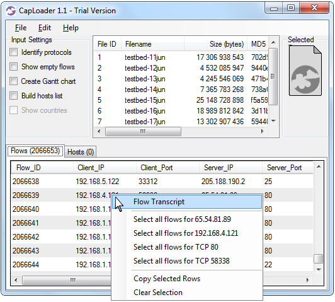Viewport: 335px width, 302px height.
Task: Click the CapLoader logo in title bar
Action: pos(11,11)
